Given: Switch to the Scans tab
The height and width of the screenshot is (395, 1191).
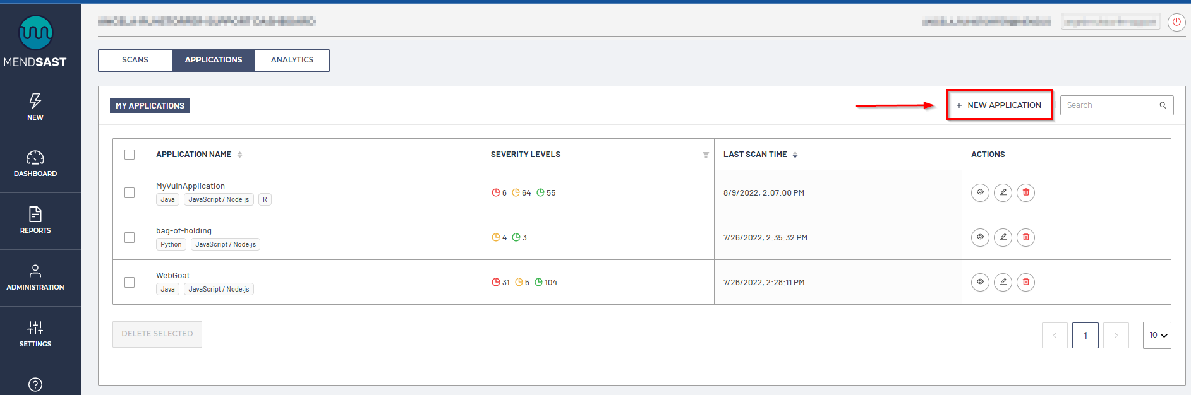Looking at the screenshot, I should 135,60.
